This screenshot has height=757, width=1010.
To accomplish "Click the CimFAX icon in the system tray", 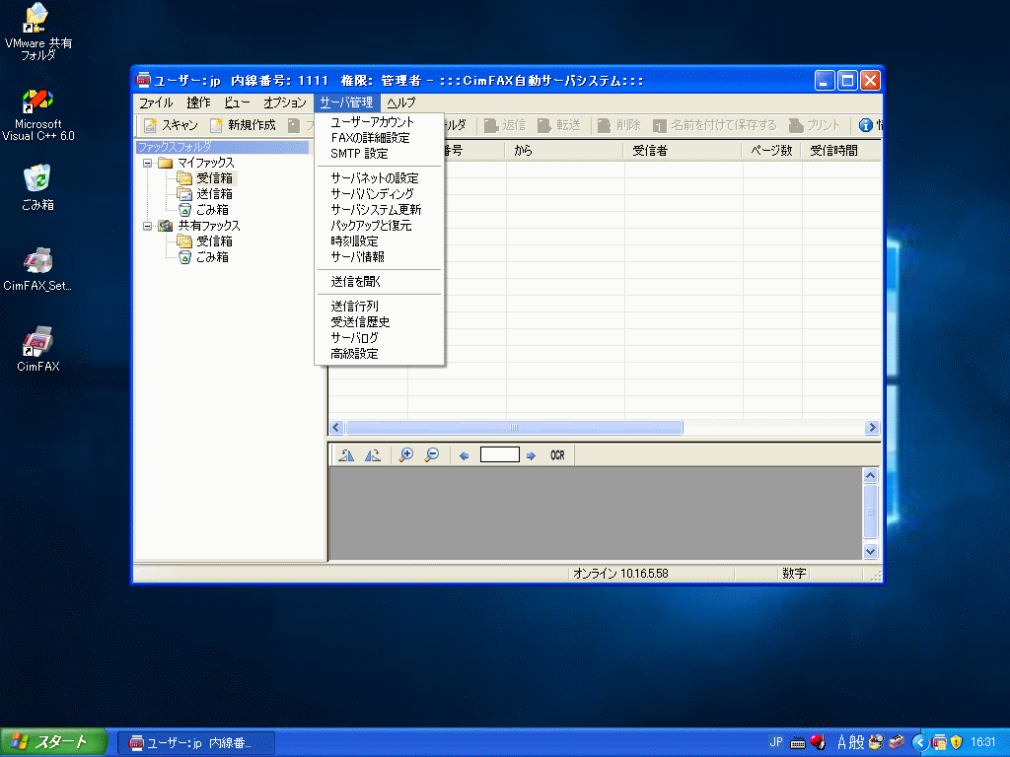I will [x=940, y=742].
